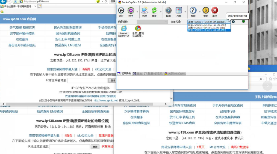Switch to the 关于SocksCap64 tab
The image size is (277, 154).
[x=175, y=74]
